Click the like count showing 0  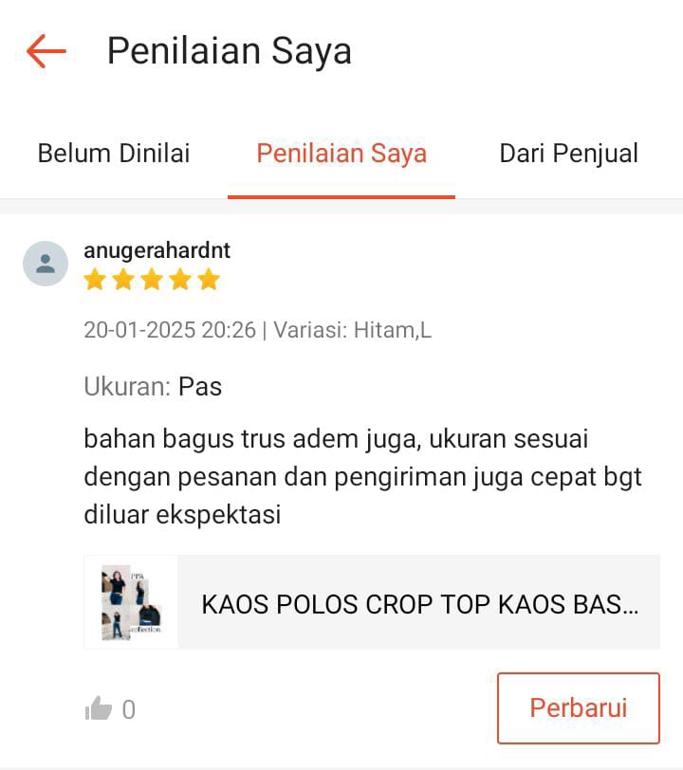click(x=129, y=709)
